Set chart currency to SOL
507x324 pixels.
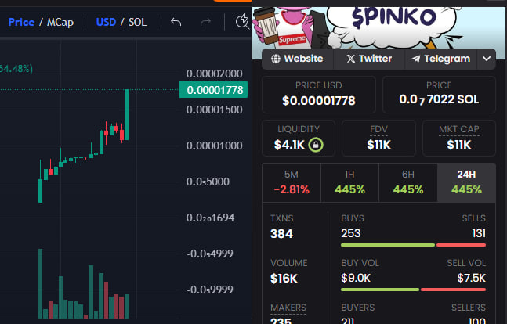pyautogui.click(x=138, y=22)
